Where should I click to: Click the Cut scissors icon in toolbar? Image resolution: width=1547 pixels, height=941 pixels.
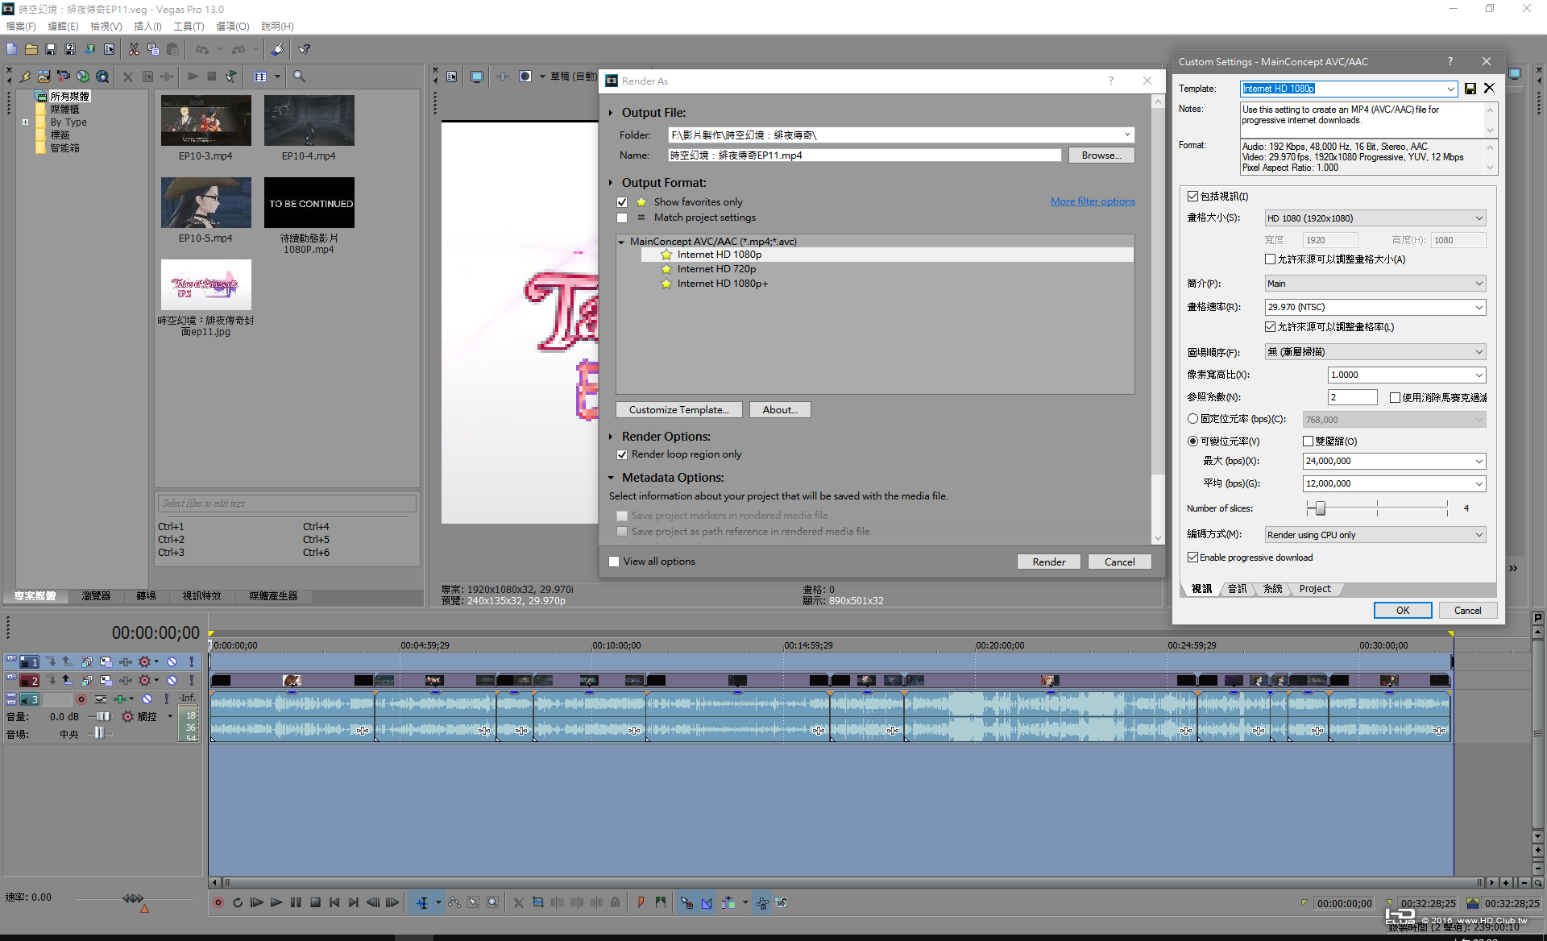click(134, 50)
